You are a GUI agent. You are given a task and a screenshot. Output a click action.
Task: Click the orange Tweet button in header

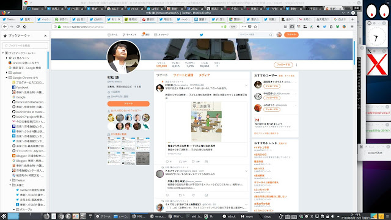[x=291, y=35]
